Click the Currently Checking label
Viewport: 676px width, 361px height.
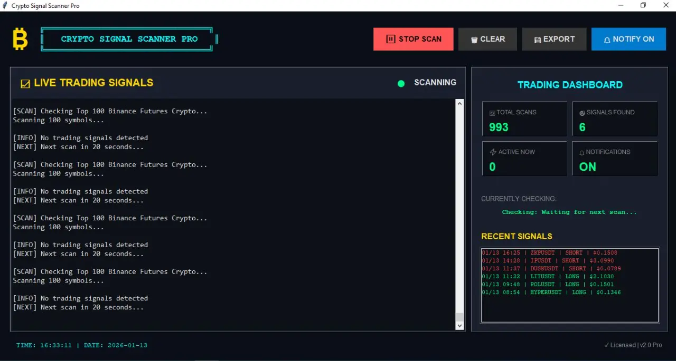tap(519, 199)
